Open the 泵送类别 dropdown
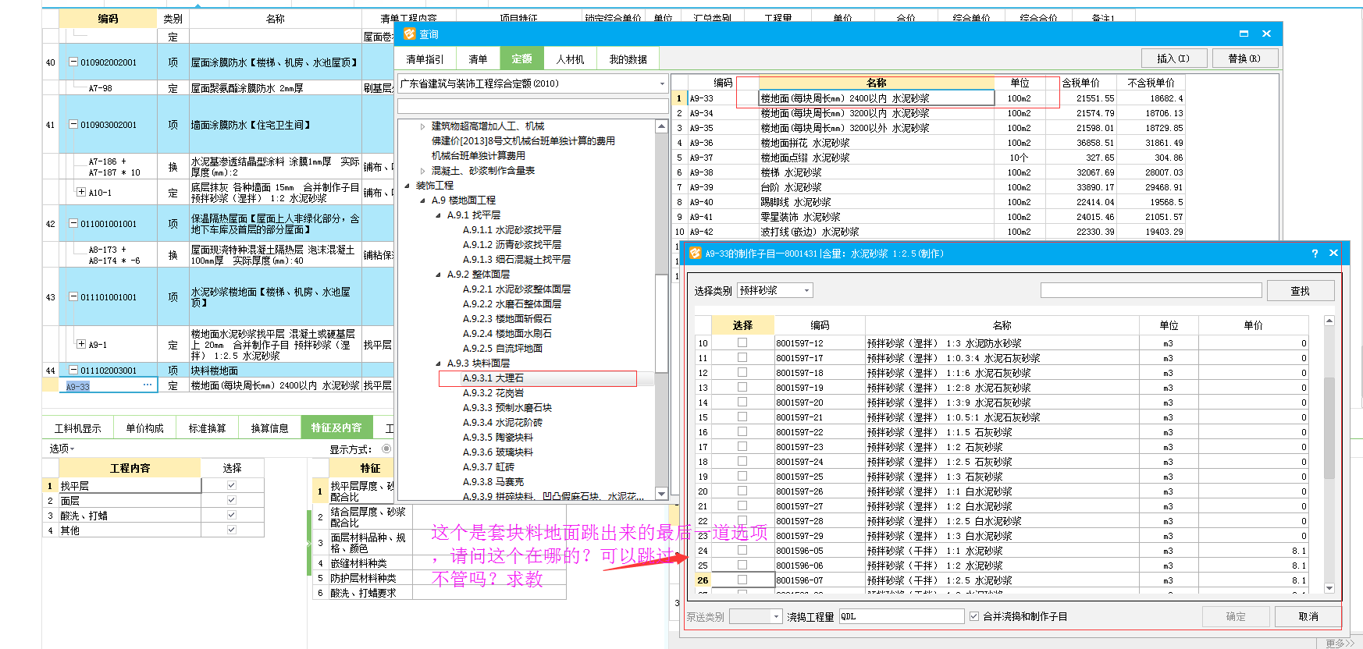 coord(776,616)
